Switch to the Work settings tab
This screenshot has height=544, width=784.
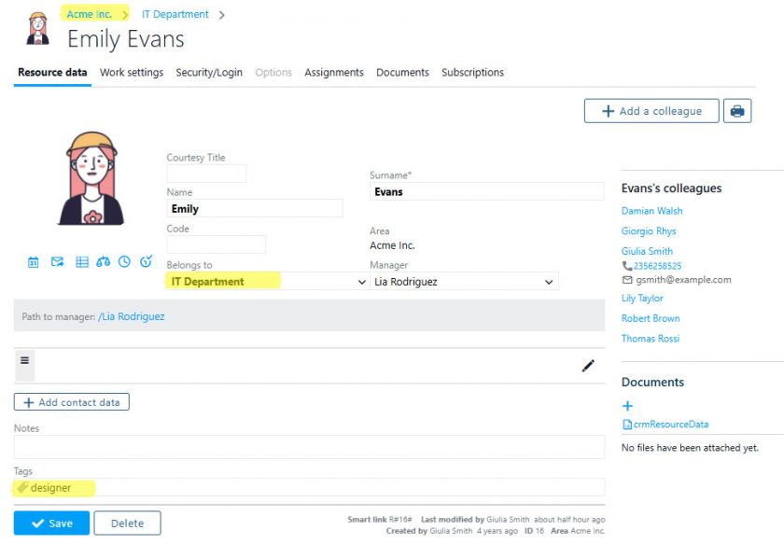click(x=132, y=73)
